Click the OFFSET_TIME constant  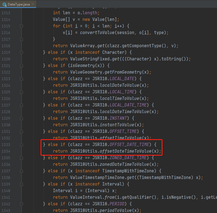123,131
